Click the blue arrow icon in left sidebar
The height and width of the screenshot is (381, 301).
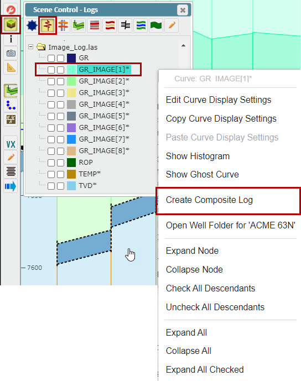pyautogui.click(x=11, y=186)
